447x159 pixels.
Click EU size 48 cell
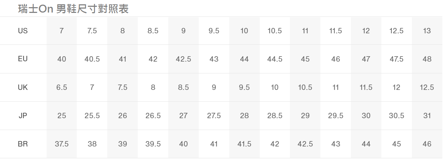(x=427, y=59)
